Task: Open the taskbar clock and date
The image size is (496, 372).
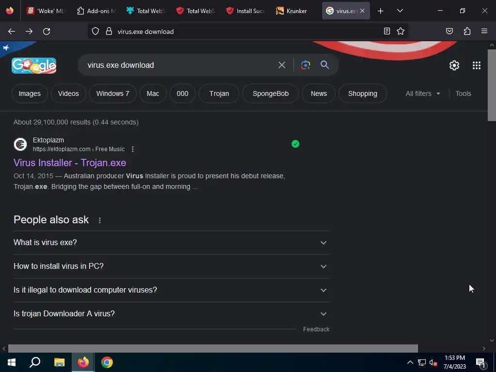Action: [x=454, y=362]
